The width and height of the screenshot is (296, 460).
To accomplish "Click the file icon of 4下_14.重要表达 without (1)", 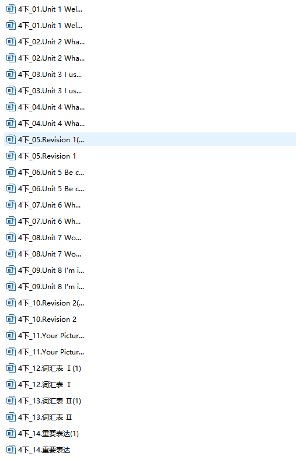I will [x=11, y=450].
